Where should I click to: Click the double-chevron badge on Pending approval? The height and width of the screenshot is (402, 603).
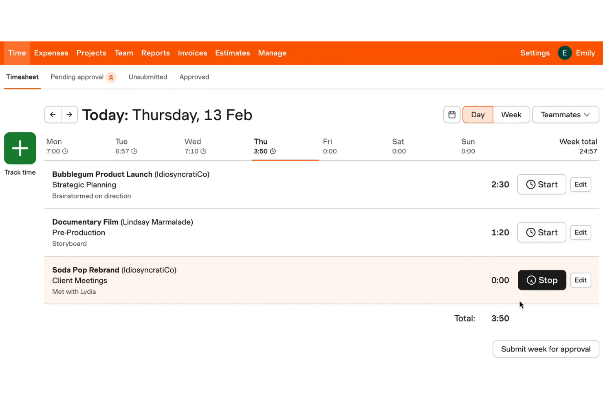(110, 77)
